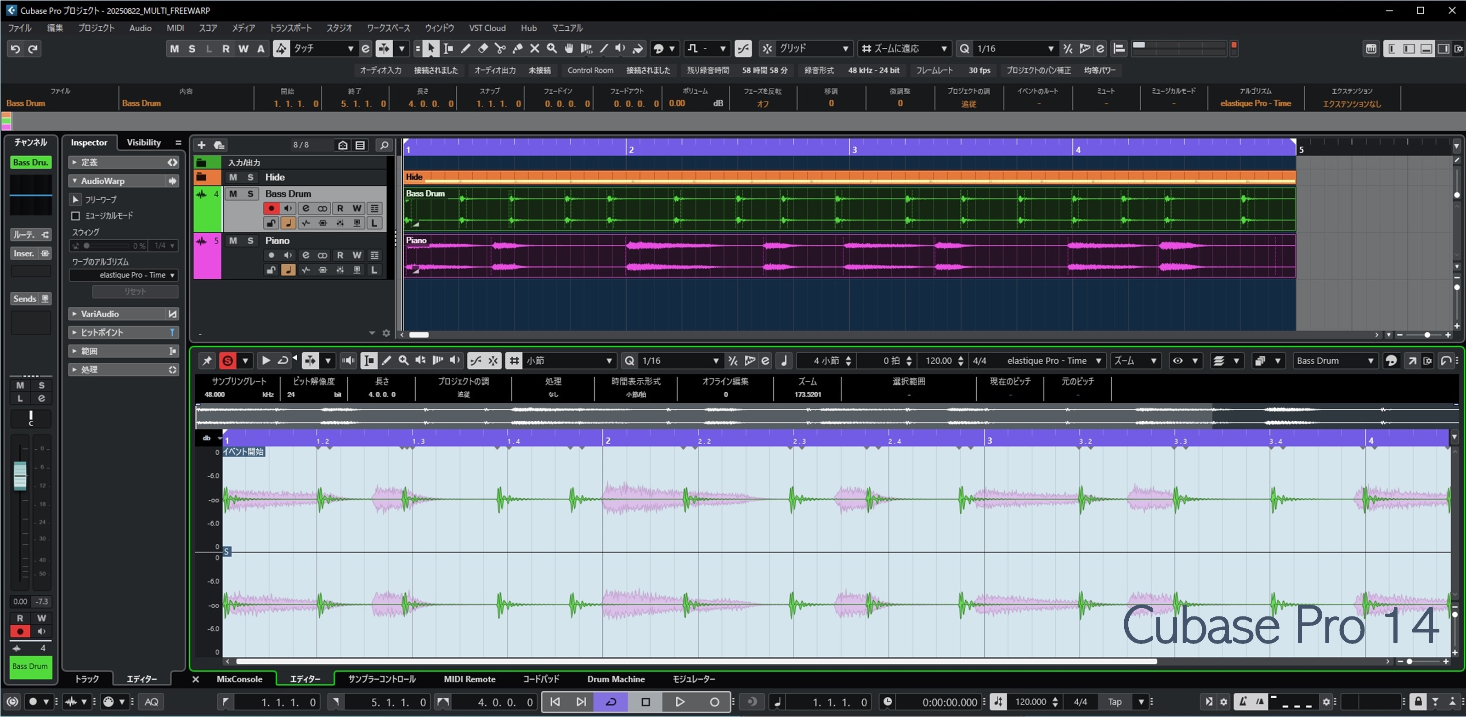Open the サンプラーコントロール tab

(382, 679)
